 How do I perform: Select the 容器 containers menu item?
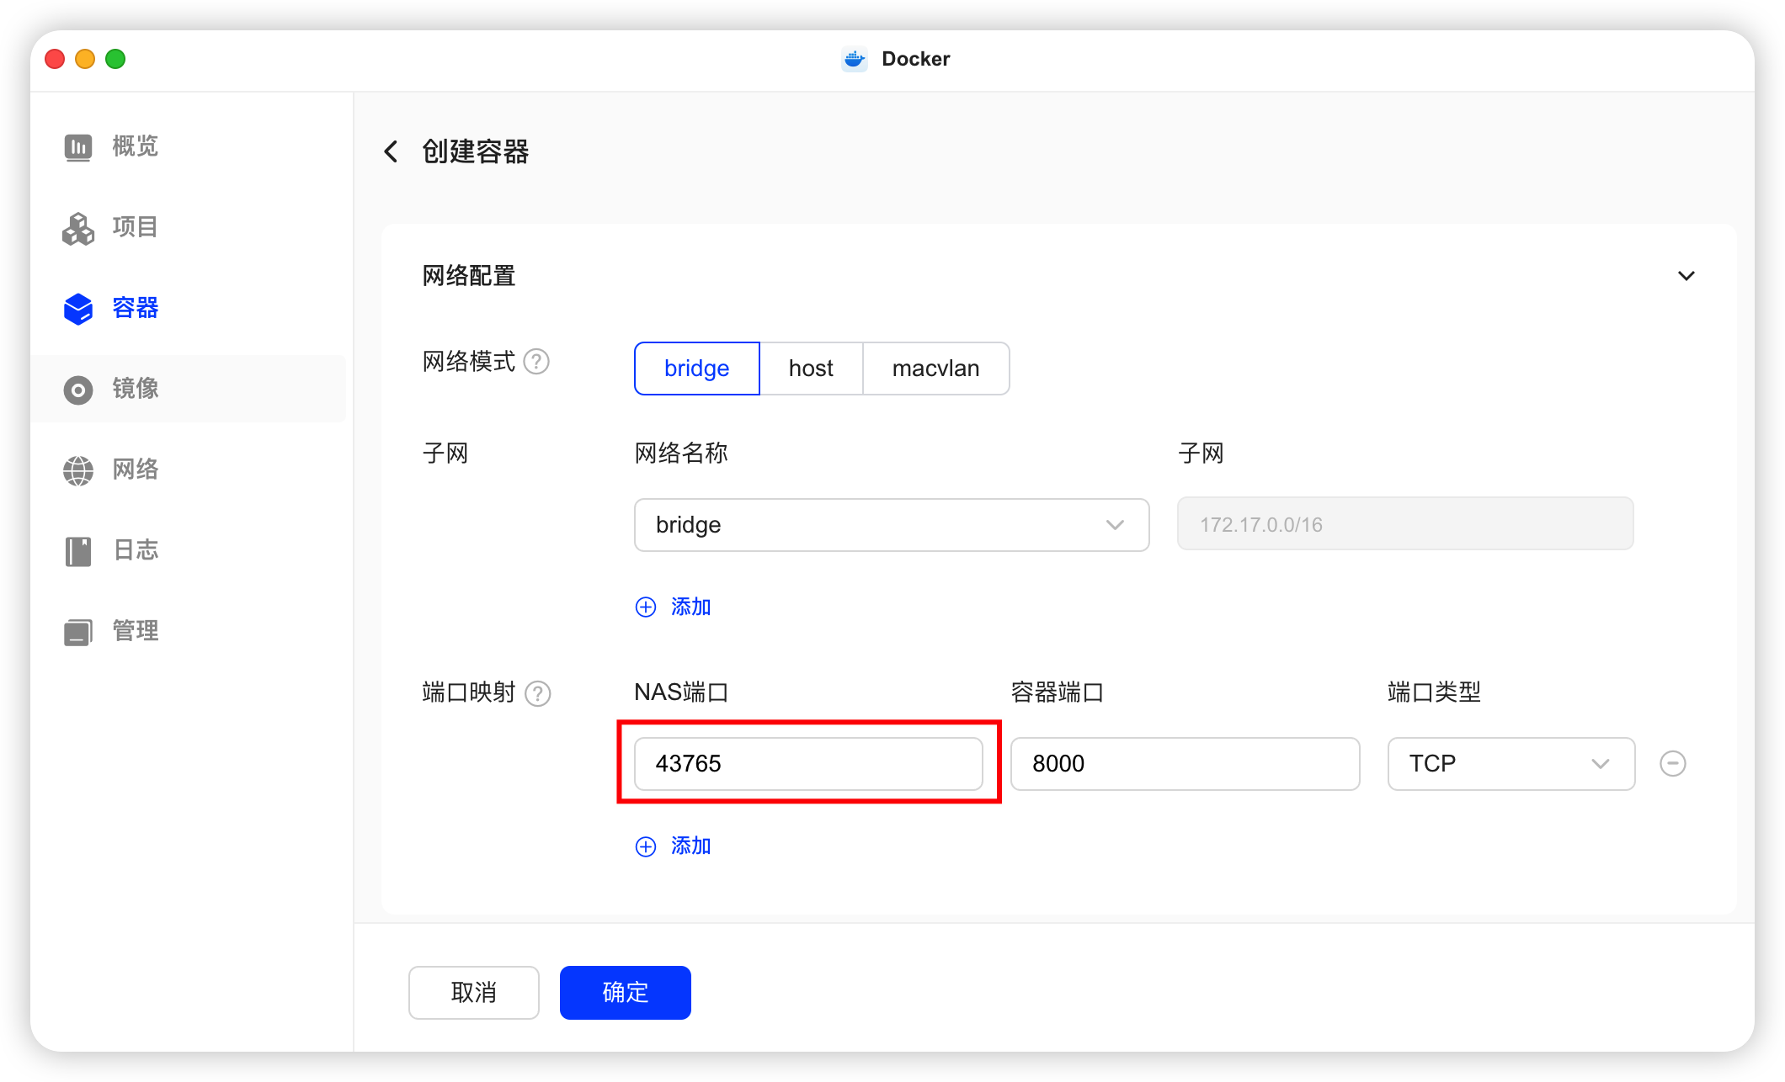(135, 308)
